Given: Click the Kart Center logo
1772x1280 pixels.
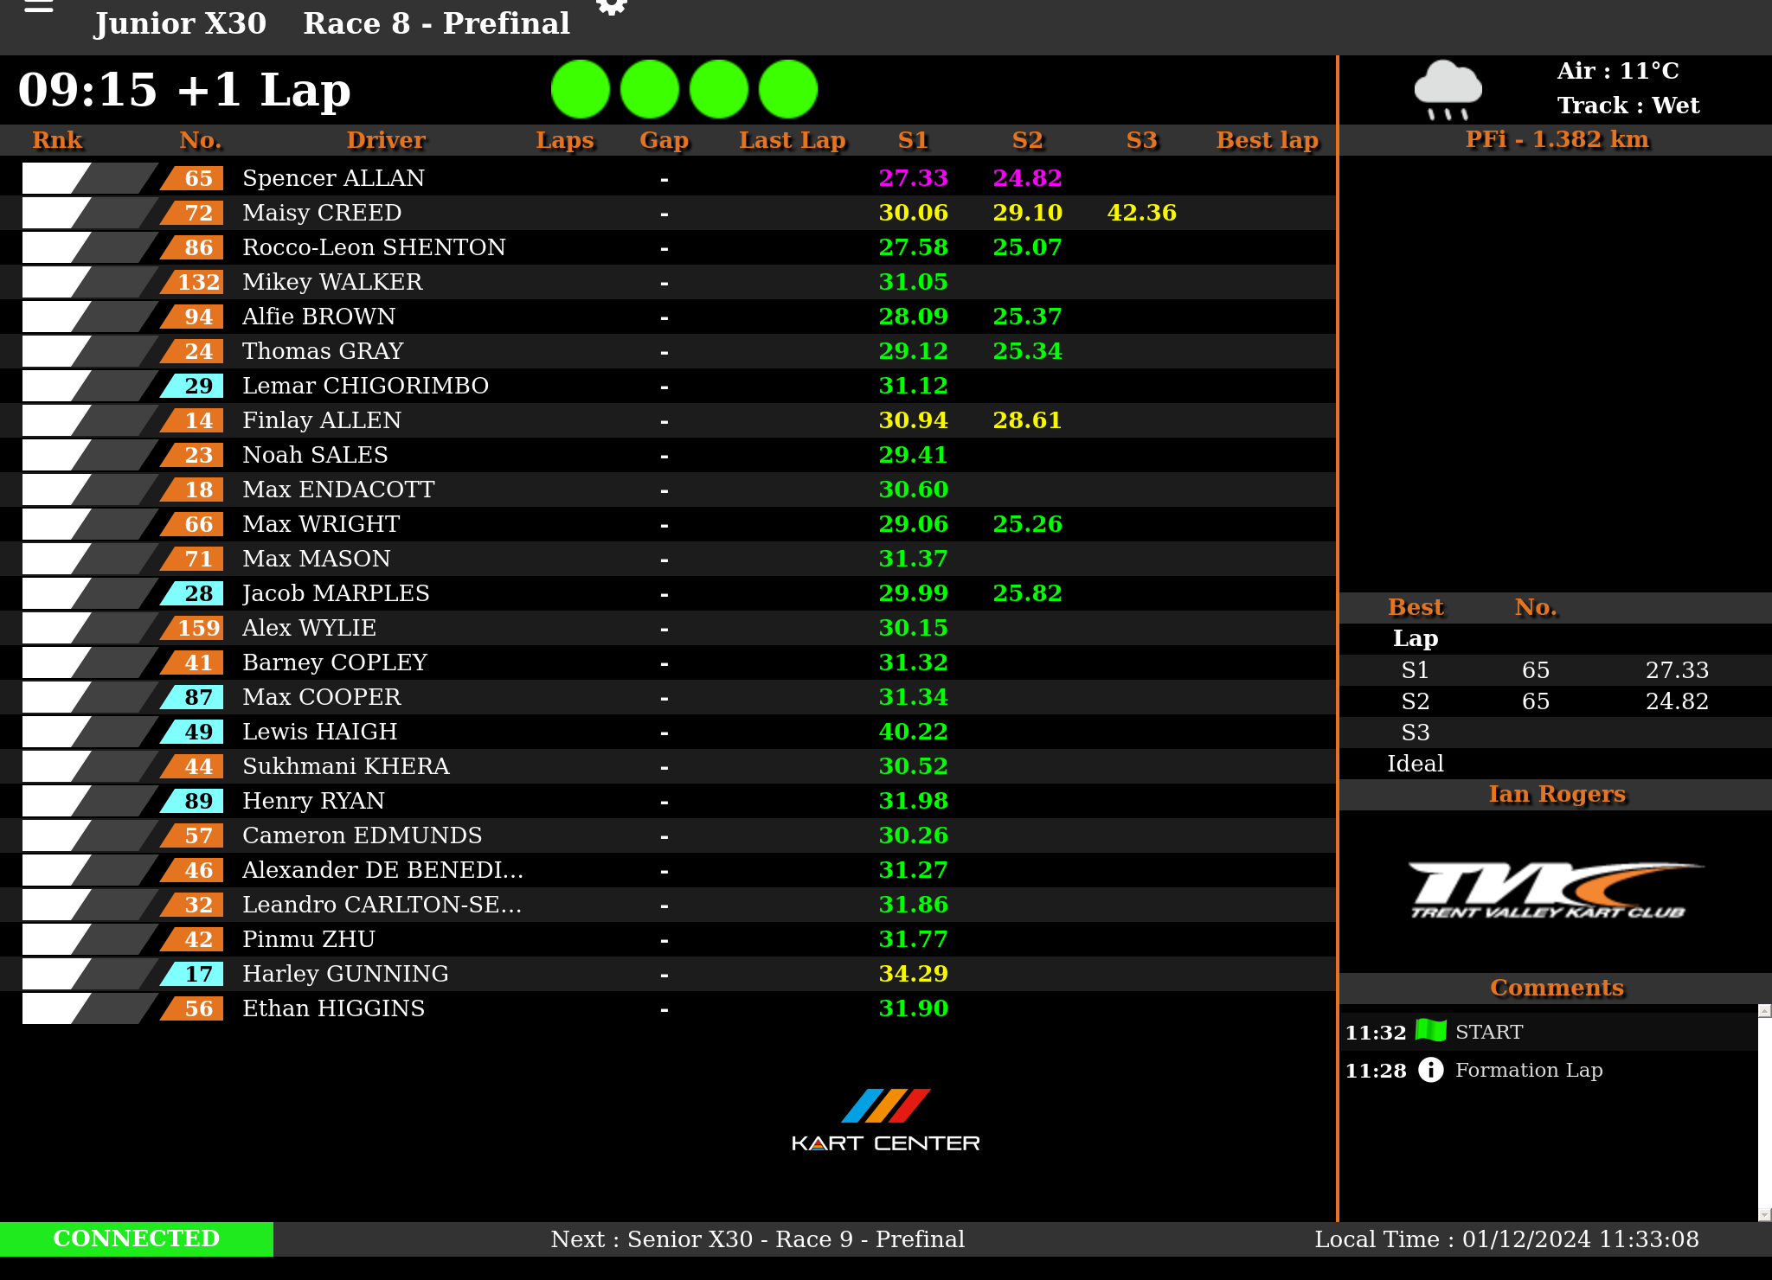Looking at the screenshot, I should click(885, 1120).
